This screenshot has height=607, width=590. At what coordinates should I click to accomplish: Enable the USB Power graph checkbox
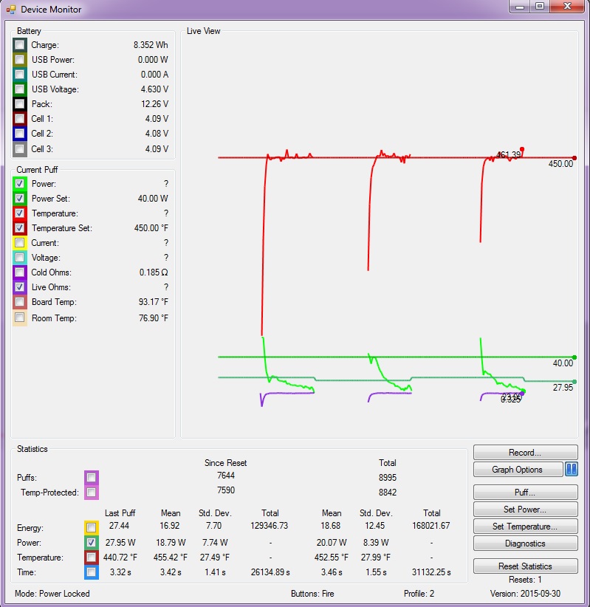coord(19,60)
